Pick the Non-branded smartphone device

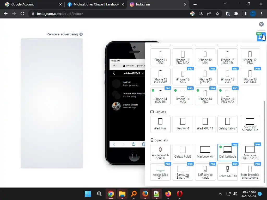250,172
